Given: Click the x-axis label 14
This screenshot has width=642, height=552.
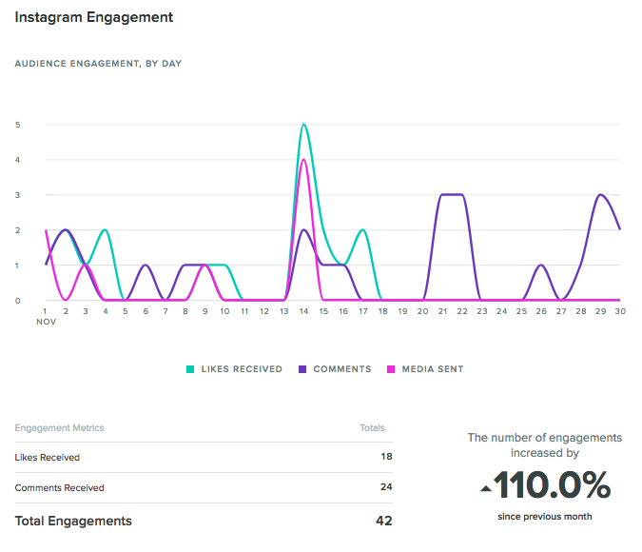Looking at the screenshot, I should pos(303,311).
